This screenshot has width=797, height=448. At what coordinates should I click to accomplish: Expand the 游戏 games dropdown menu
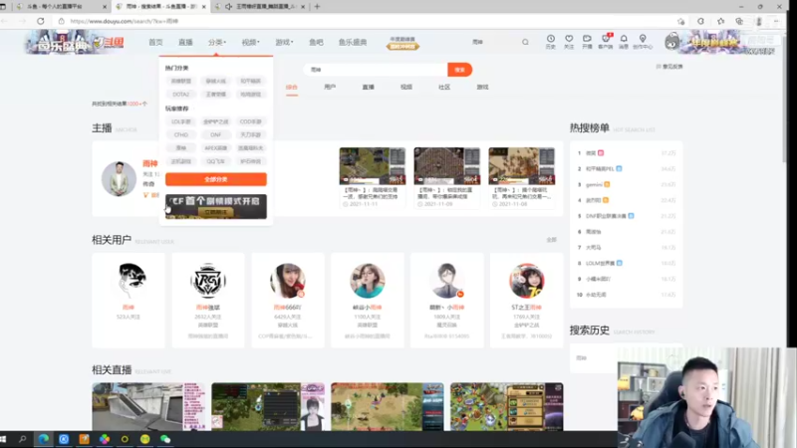pos(284,42)
